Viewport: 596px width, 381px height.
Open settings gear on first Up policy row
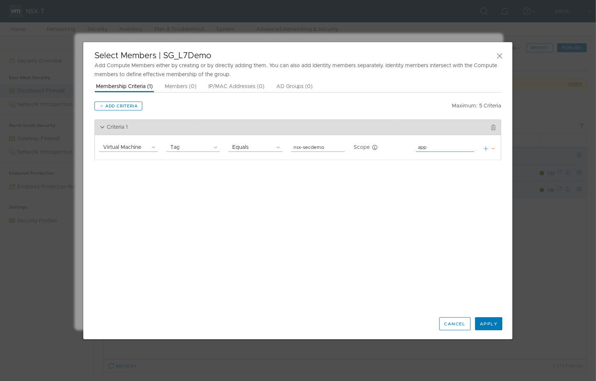point(579,172)
